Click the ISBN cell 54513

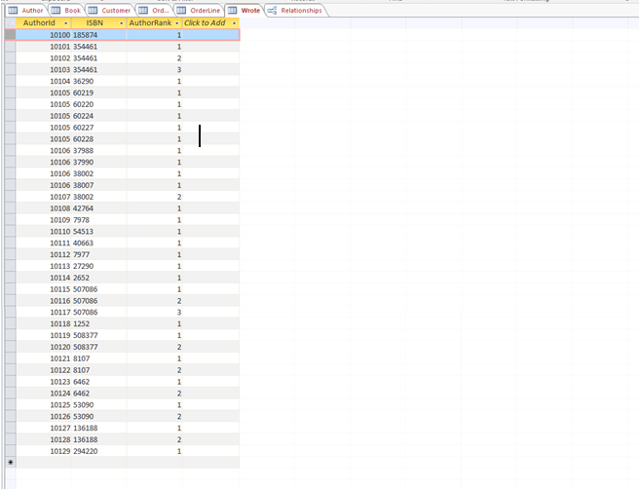click(99, 232)
